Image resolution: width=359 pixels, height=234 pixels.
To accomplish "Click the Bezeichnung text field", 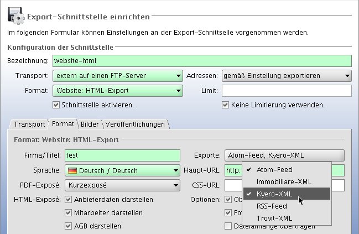I will (x=202, y=60).
